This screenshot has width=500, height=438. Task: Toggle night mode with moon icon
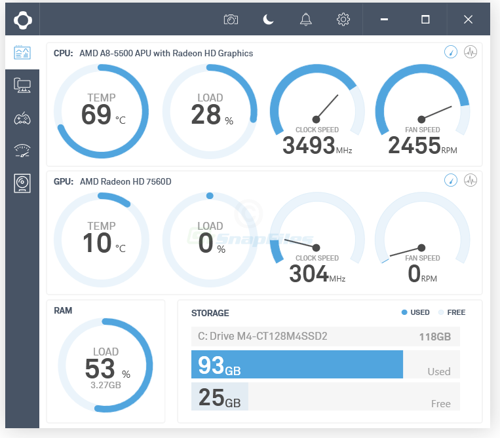click(268, 20)
